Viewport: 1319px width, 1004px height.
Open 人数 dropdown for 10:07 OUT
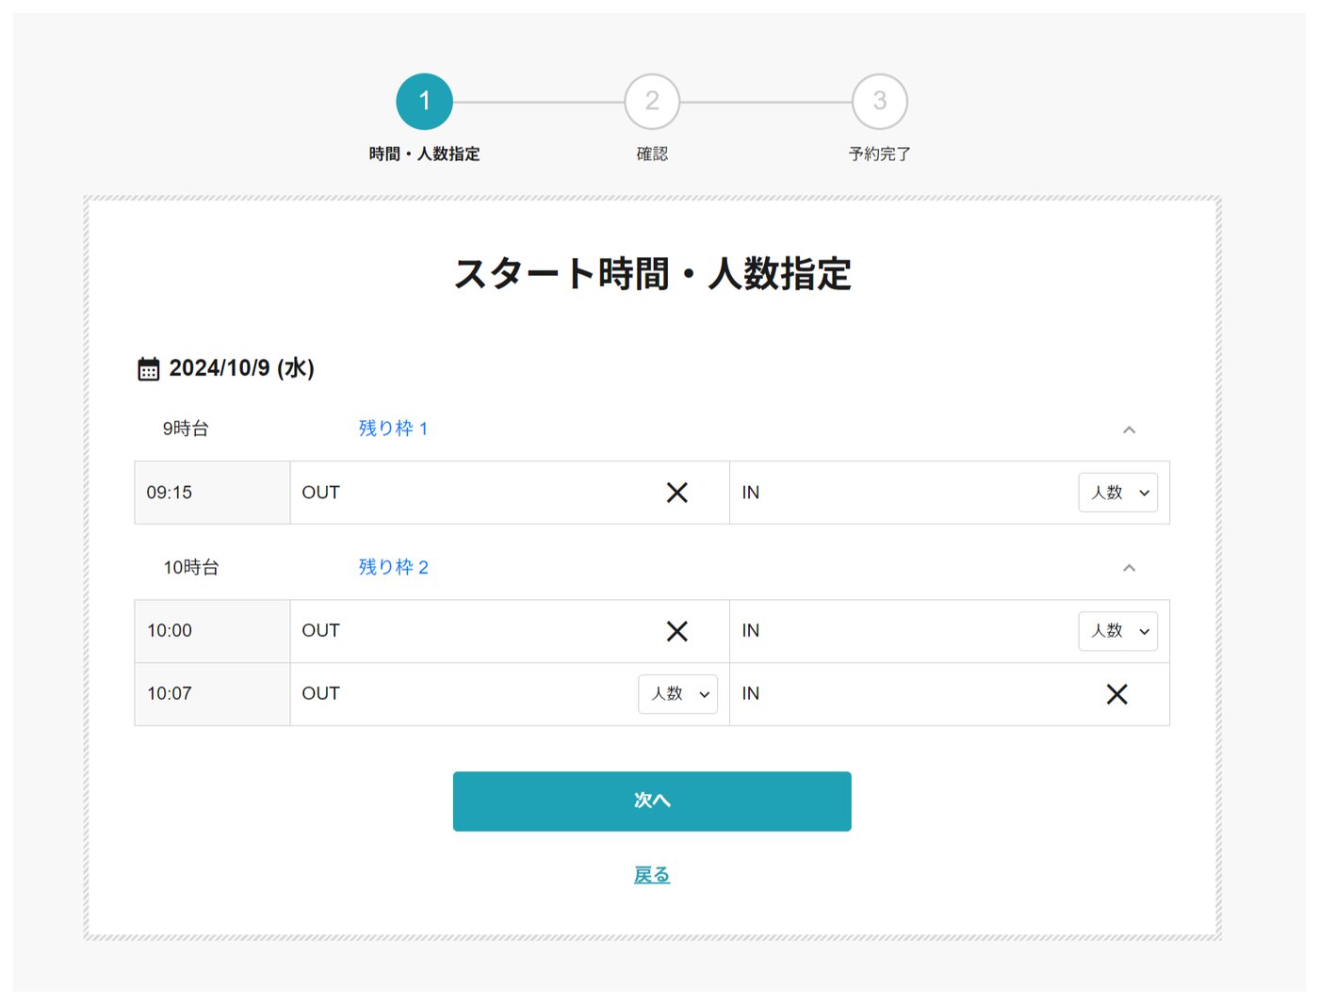(677, 694)
